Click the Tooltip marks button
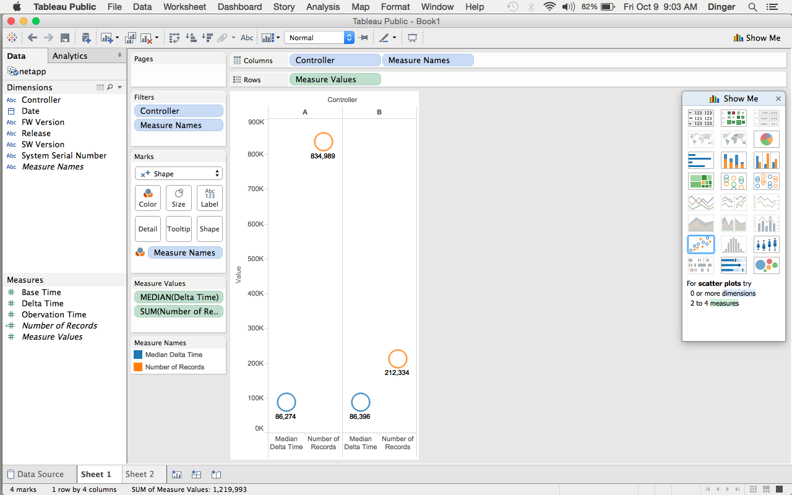The width and height of the screenshot is (792, 495). pos(179,229)
